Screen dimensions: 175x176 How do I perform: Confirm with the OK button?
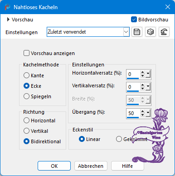coord(54,166)
